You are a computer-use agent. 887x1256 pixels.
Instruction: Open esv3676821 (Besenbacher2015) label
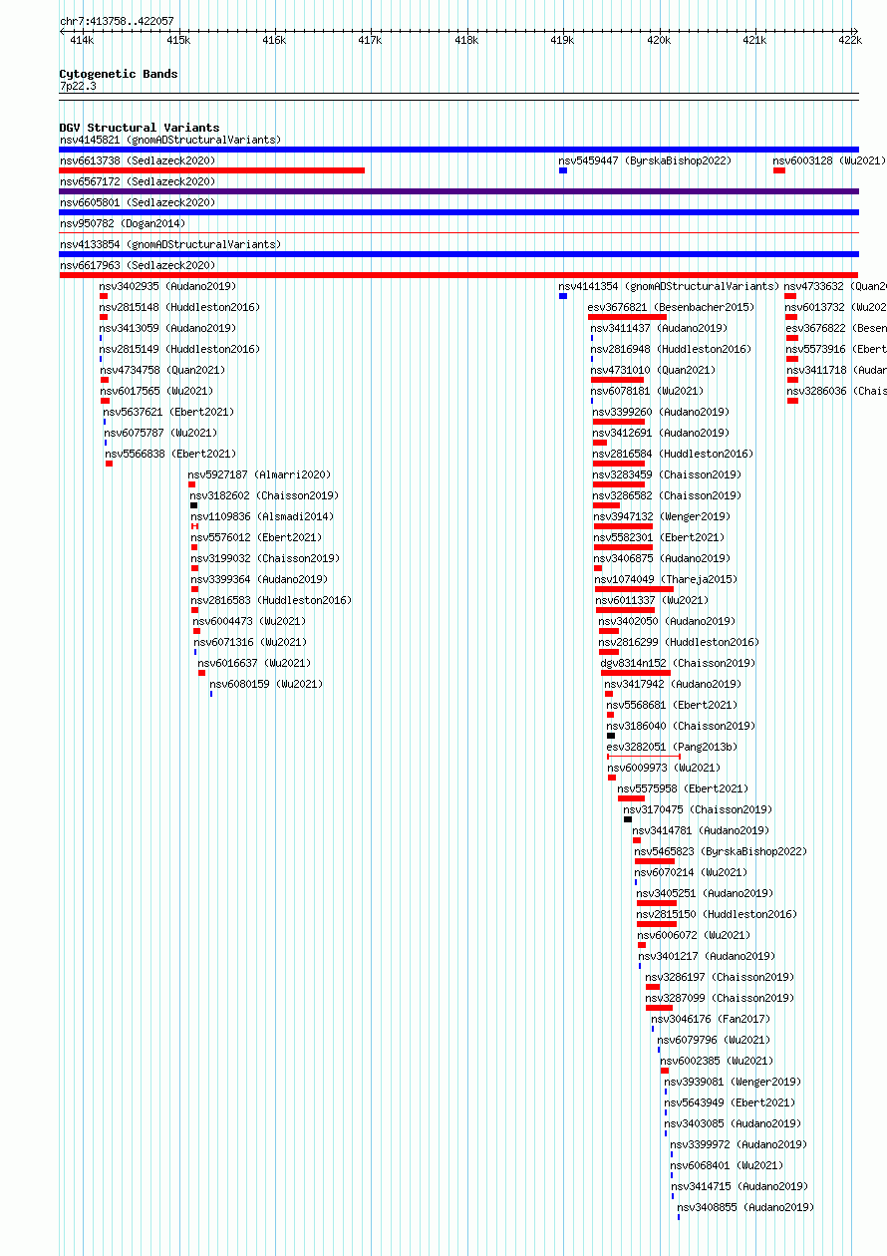coord(671,307)
